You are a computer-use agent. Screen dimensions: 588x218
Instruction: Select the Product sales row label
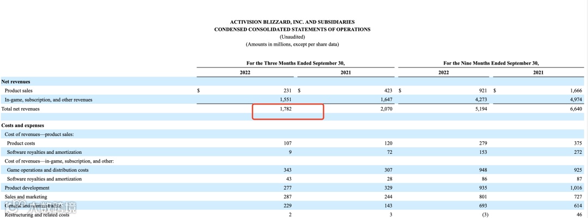click(19, 91)
